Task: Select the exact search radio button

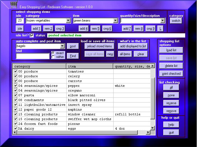Action: (53, 53)
